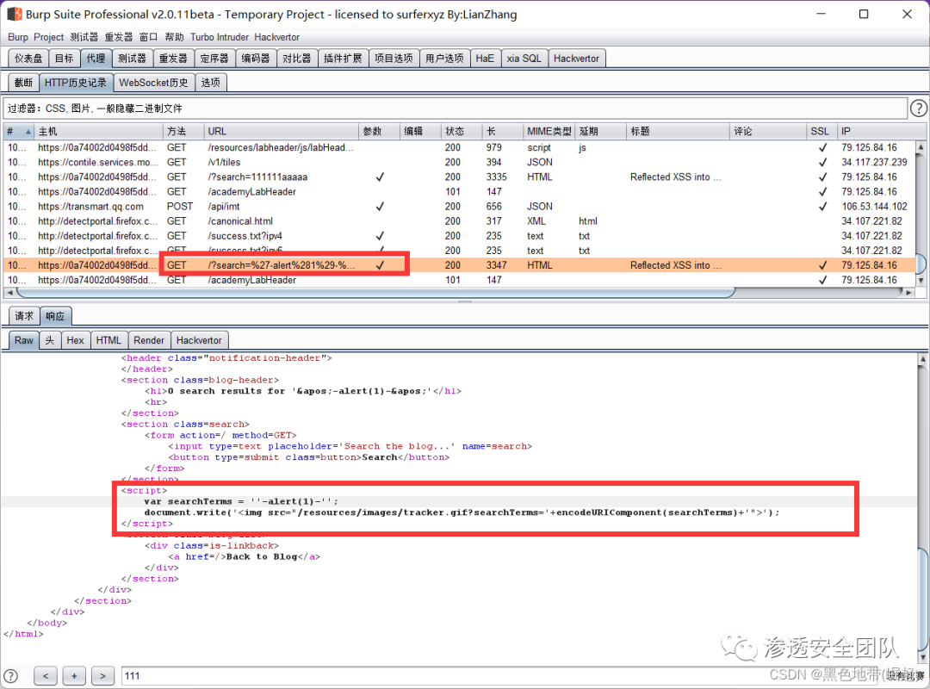The height and width of the screenshot is (689, 930).
Task: Sort history by the 主机 column header
Action: click(98, 131)
